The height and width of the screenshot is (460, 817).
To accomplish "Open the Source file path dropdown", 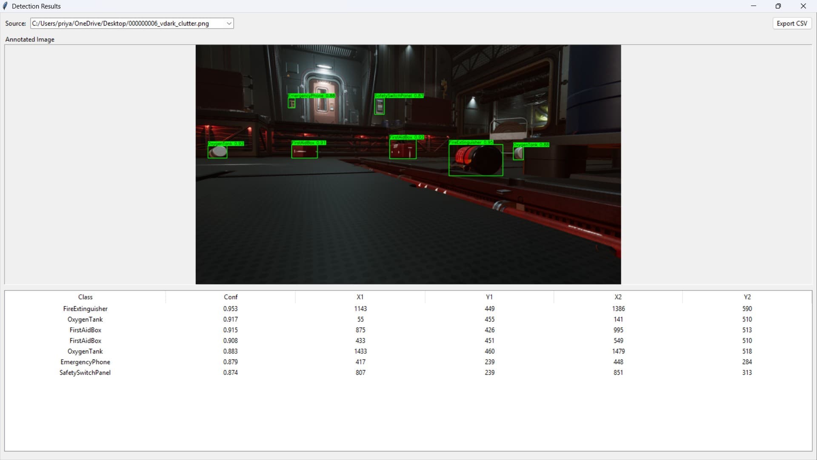I will (229, 23).
